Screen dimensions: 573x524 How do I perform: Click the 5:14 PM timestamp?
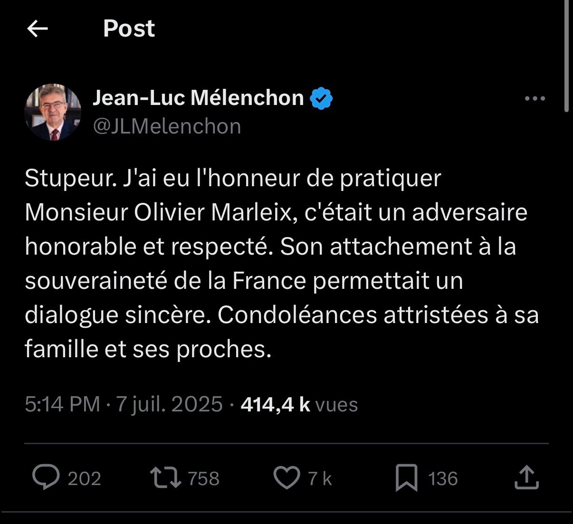[62, 404]
